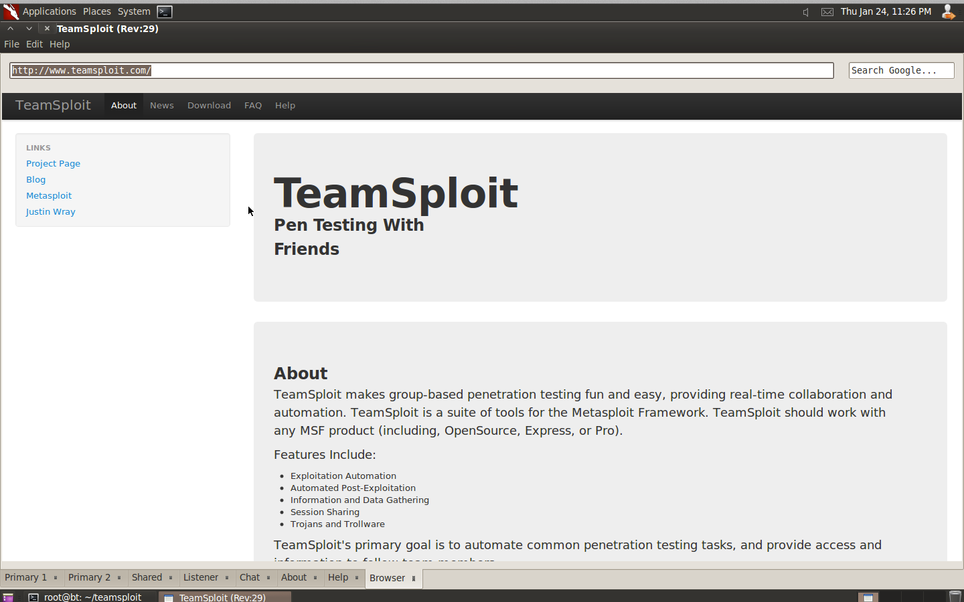Close the bottom Help tab via its button
Viewport: 964px width, 602px height.
pyautogui.click(x=357, y=578)
